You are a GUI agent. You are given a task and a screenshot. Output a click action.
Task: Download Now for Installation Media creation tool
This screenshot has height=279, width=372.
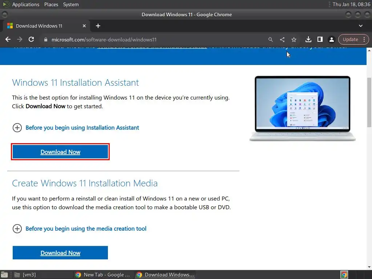coord(60,253)
